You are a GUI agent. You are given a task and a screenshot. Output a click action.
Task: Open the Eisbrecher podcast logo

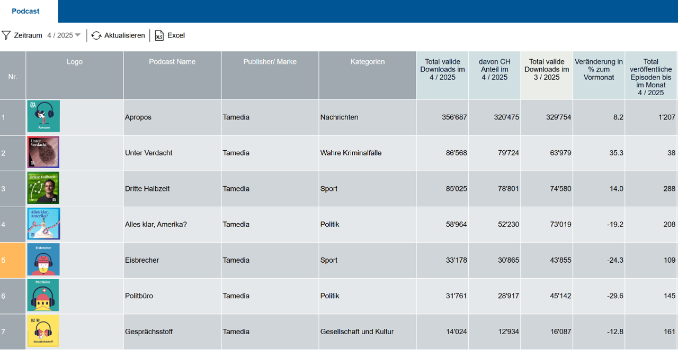tap(43, 260)
